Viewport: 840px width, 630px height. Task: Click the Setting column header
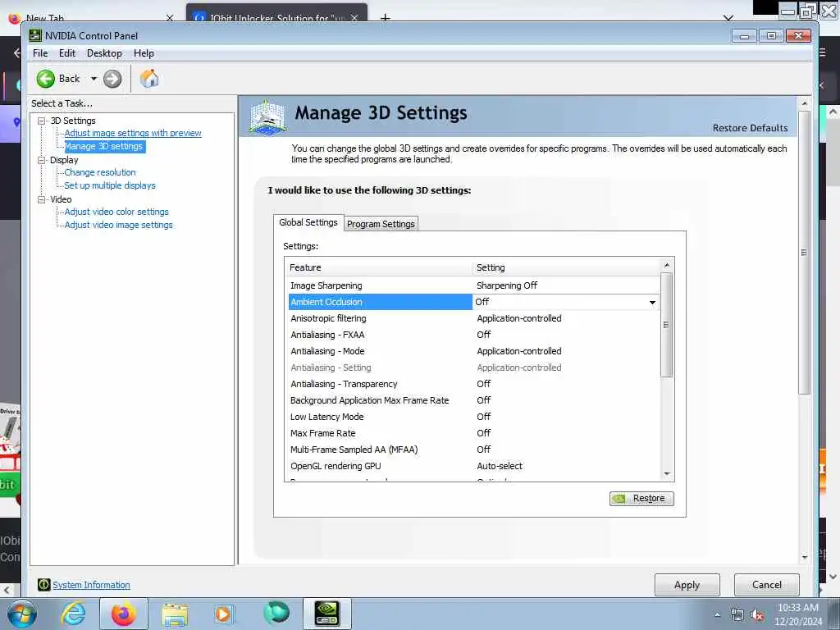click(567, 267)
